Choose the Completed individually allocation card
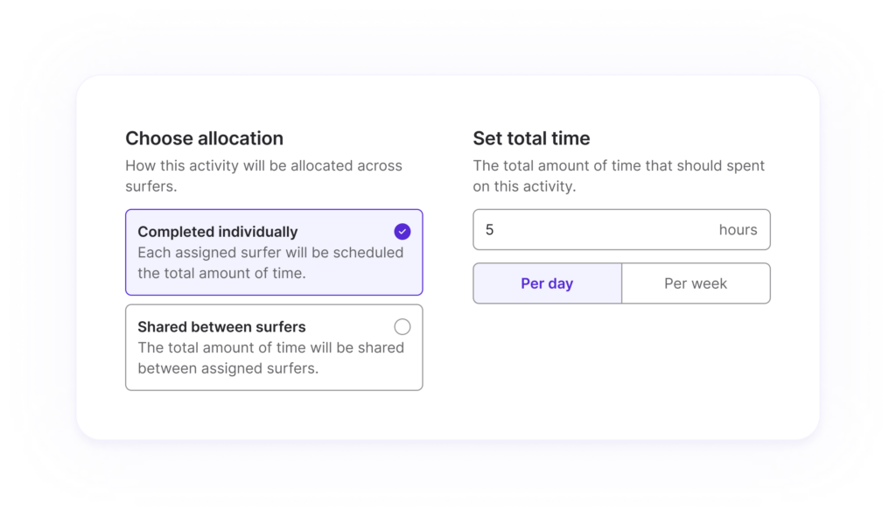The width and height of the screenshot is (896, 517). click(x=274, y=252)
